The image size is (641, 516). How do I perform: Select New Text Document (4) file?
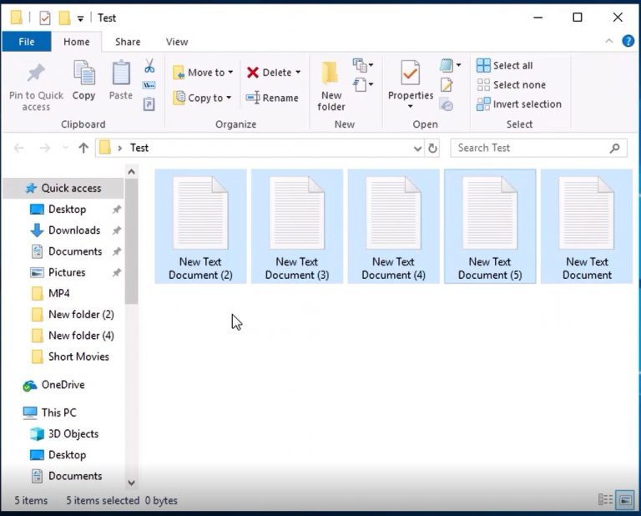click(x=393, y=226)
